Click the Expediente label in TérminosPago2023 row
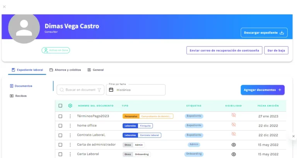This screenshot has width=297, height=158. tap(194, 116)
